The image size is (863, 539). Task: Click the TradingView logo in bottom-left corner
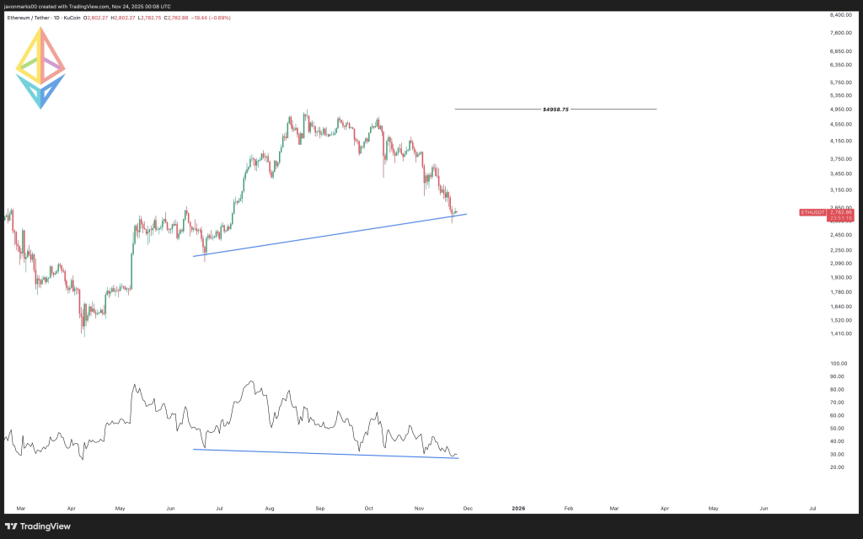click(x=38, y=526)
